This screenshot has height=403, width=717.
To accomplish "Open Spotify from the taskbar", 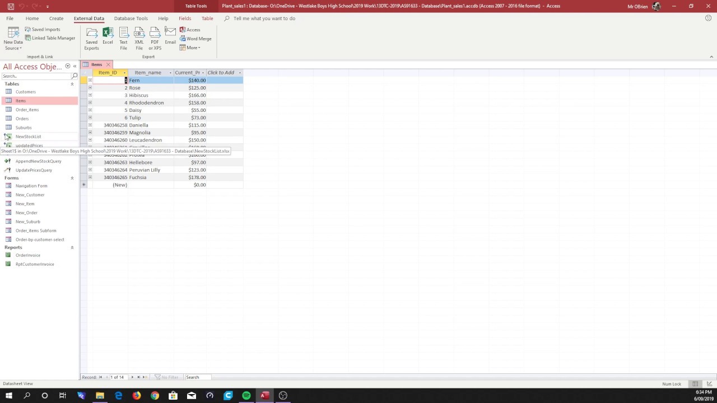I will pos(246,396).
